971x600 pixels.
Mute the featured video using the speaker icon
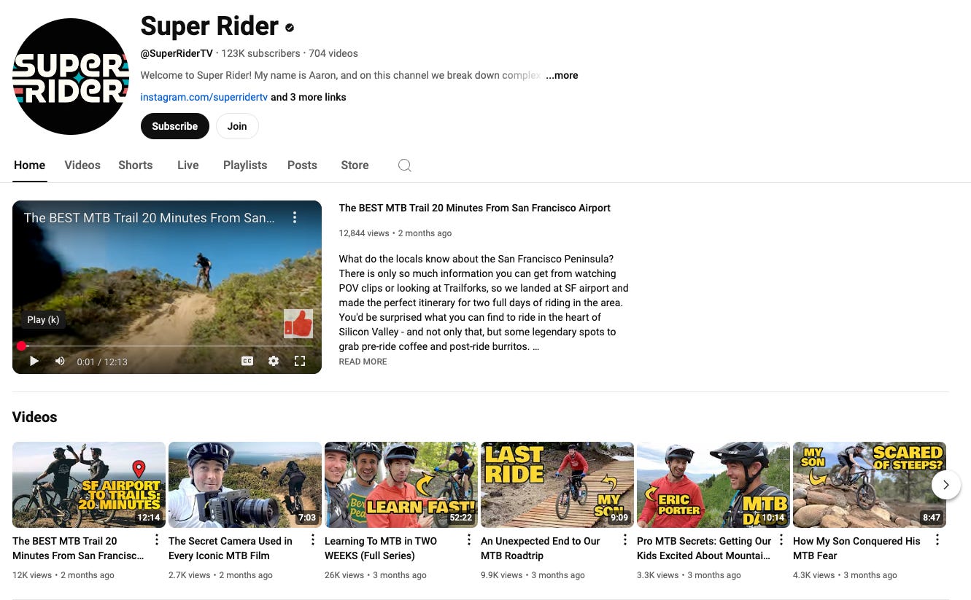61,361
